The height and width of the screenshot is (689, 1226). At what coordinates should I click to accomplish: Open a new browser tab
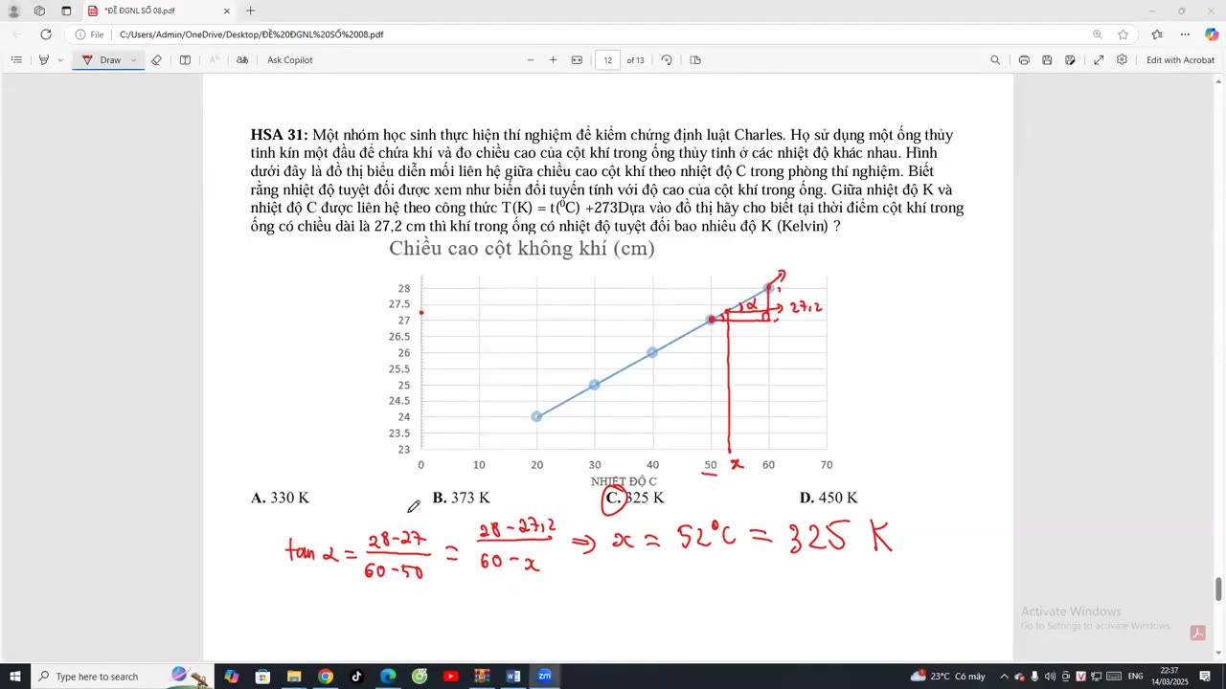pyautogui.click(x=250, y=11)
